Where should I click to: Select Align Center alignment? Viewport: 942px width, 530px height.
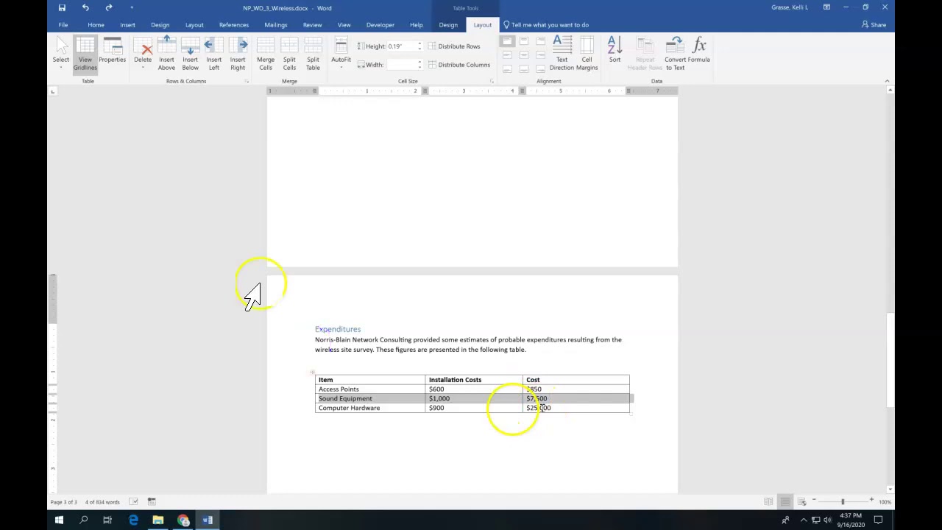point(523,55)
